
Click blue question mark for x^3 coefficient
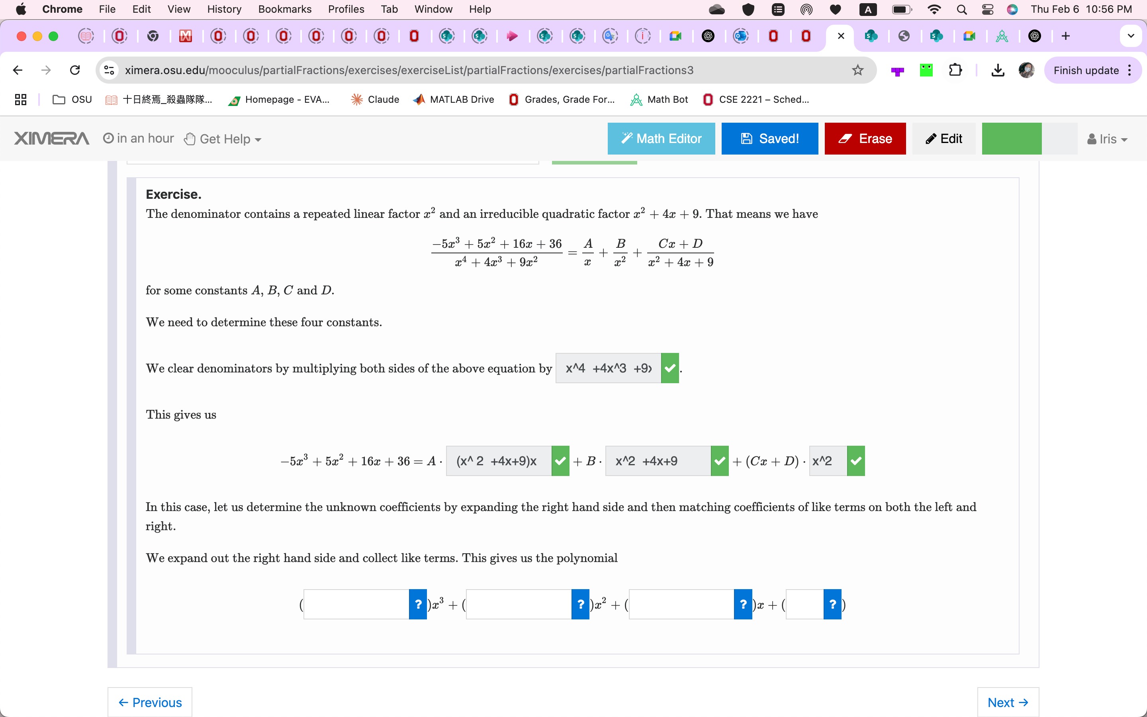417,604
